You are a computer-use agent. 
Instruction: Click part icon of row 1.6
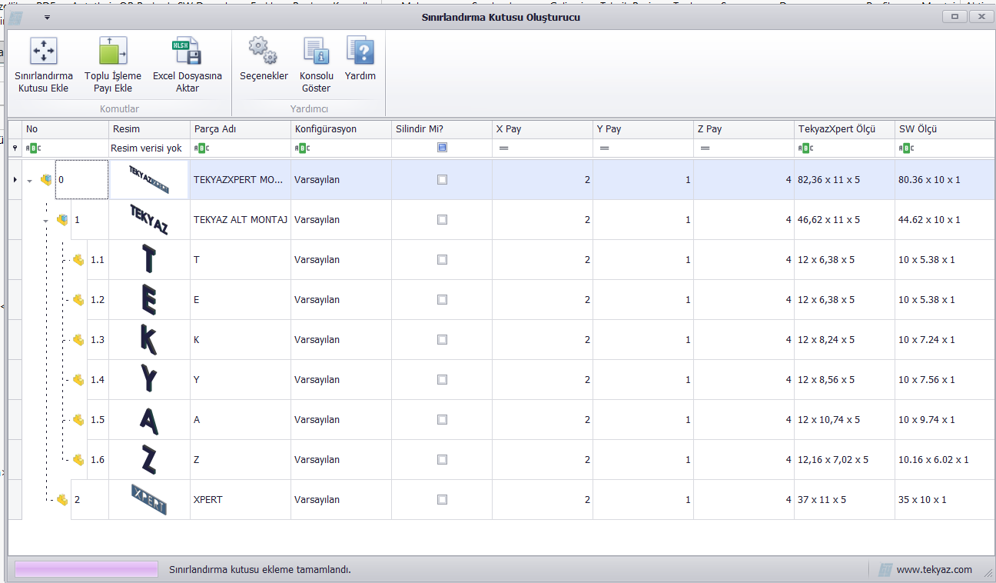click(x=78, y=460)
